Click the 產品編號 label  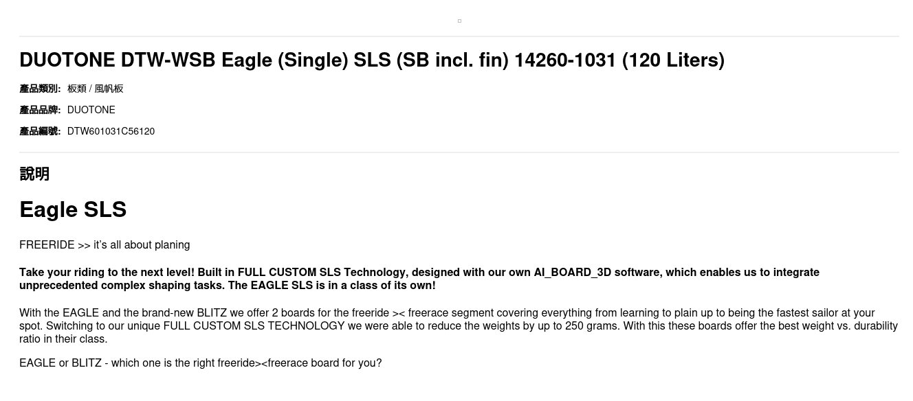pos(40,131)
